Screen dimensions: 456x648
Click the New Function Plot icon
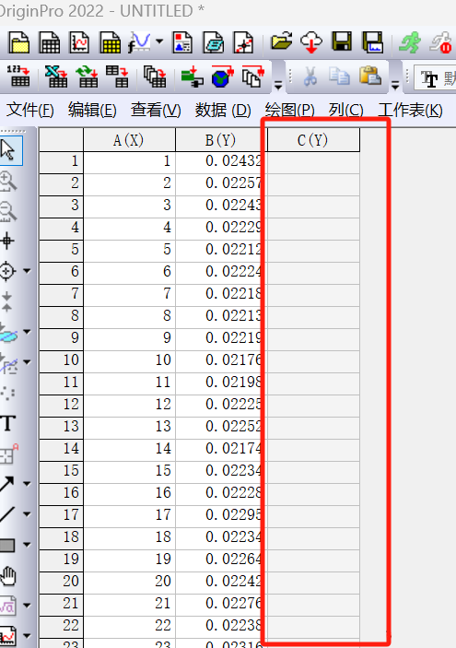139,42
